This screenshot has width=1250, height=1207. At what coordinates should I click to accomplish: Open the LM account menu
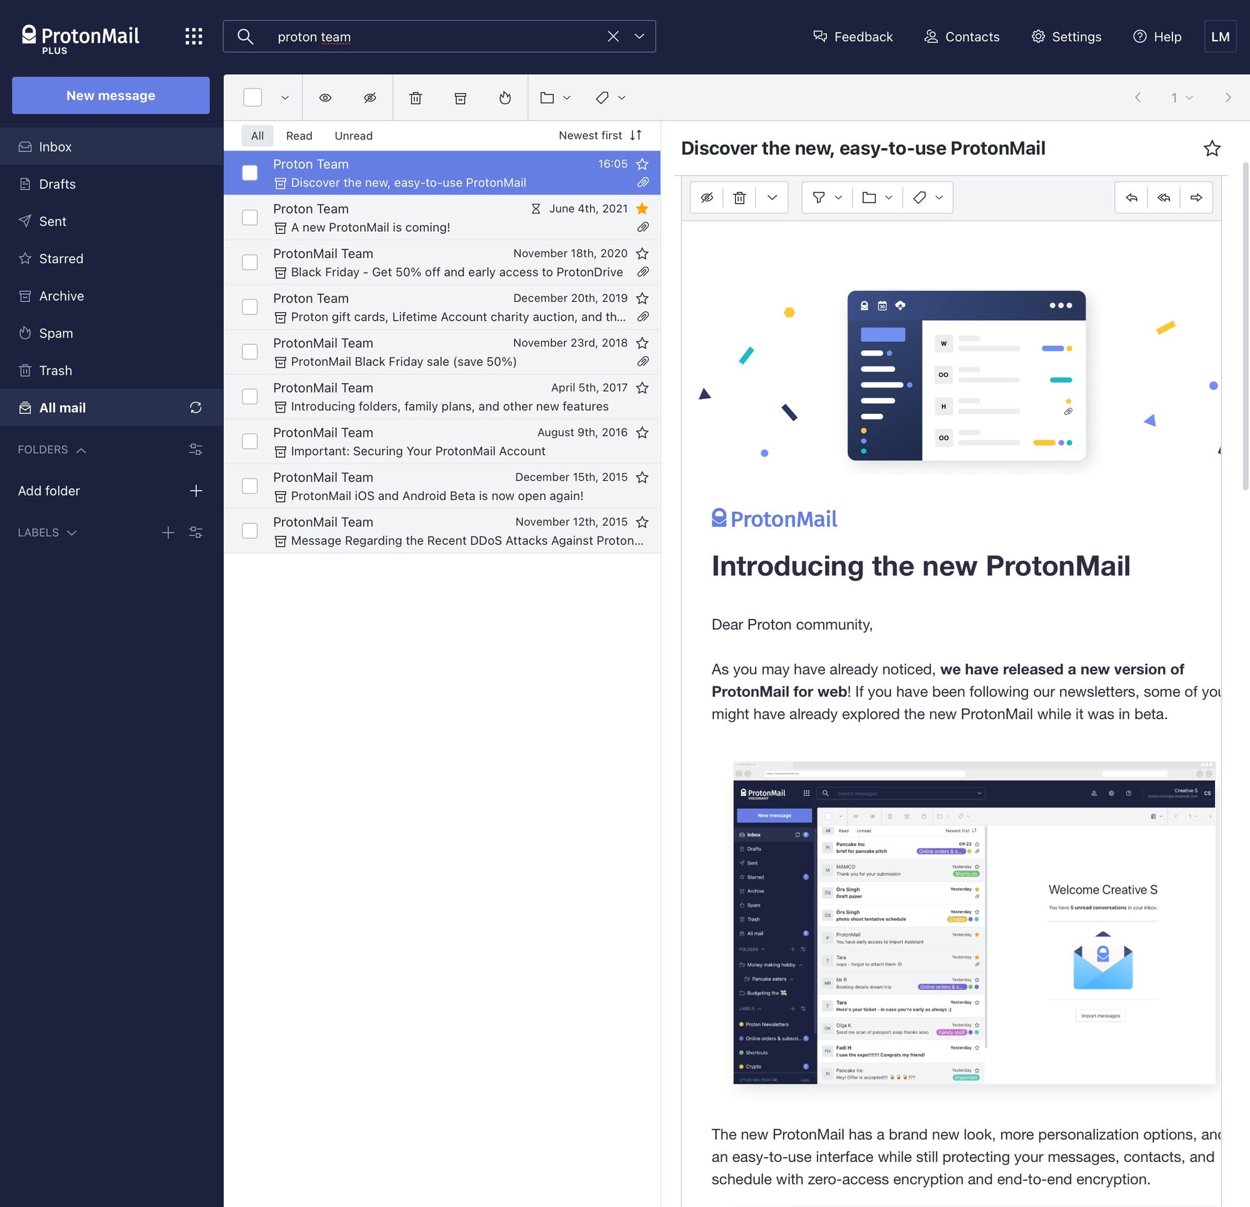(1220, 36)
